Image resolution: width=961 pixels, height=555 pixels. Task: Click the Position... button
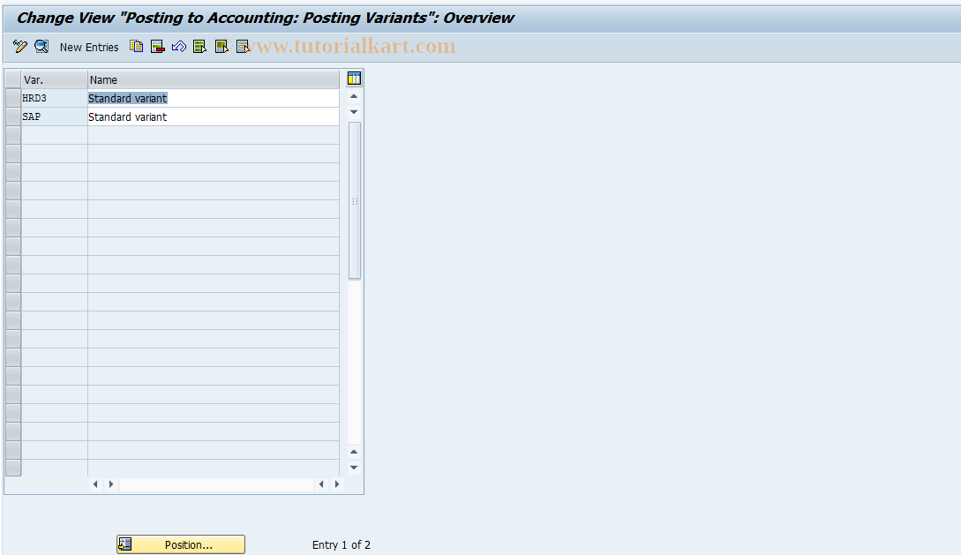(x=181, y=544)
